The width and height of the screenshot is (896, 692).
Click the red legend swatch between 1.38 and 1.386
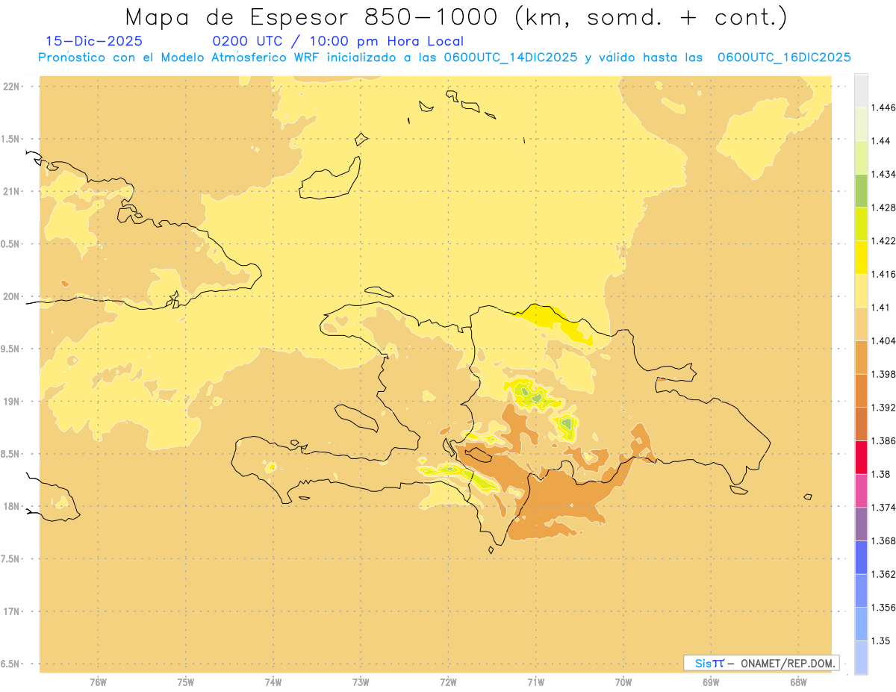click(861, 458)
